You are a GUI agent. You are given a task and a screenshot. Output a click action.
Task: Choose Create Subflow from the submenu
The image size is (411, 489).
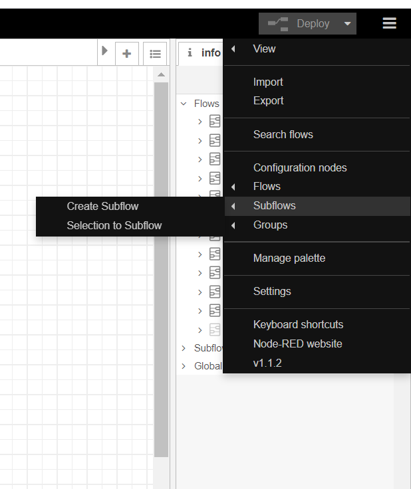(x=102, y=206)
